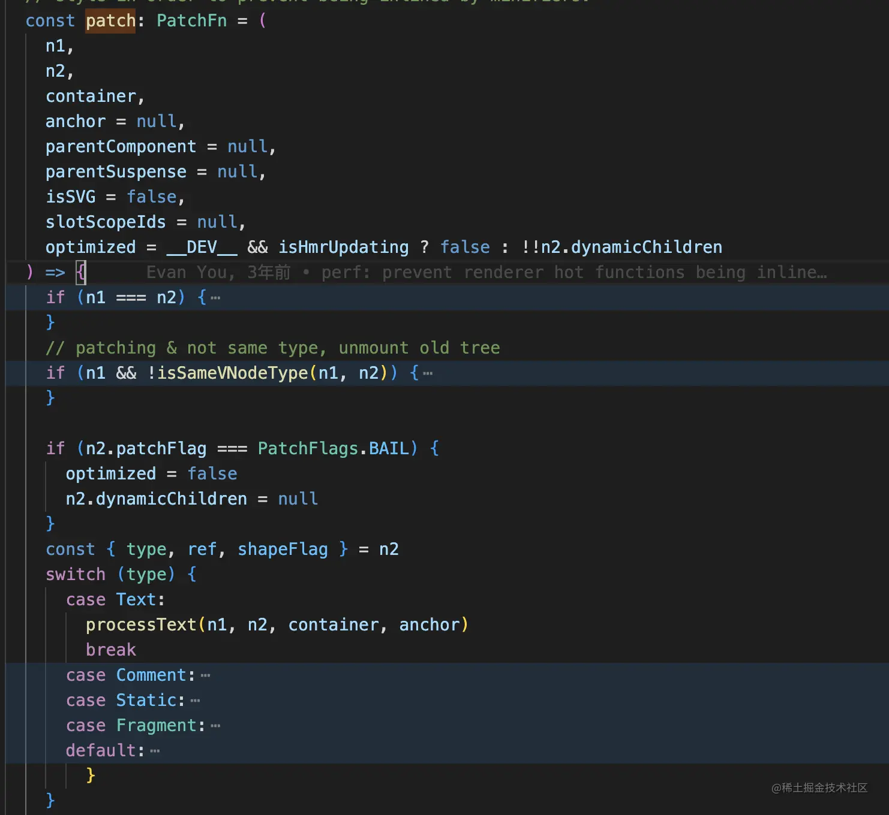Expand folded isSameVNodeType if block ellipsis
The image size is (889, 815).
click(x=428, y=373)
